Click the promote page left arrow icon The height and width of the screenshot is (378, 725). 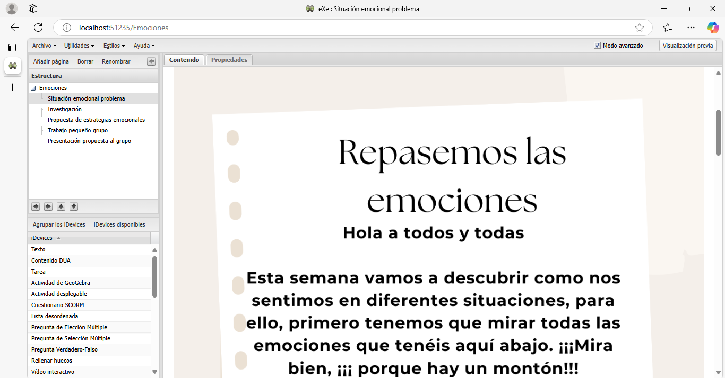tap(36, 206)
